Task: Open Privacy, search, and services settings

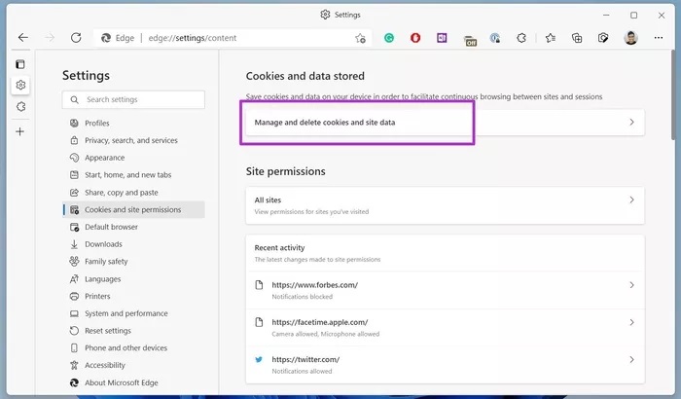Action: [x=130, y=140]
